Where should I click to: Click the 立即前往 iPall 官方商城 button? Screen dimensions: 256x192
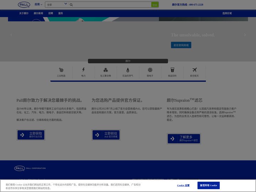pos(106,135)
